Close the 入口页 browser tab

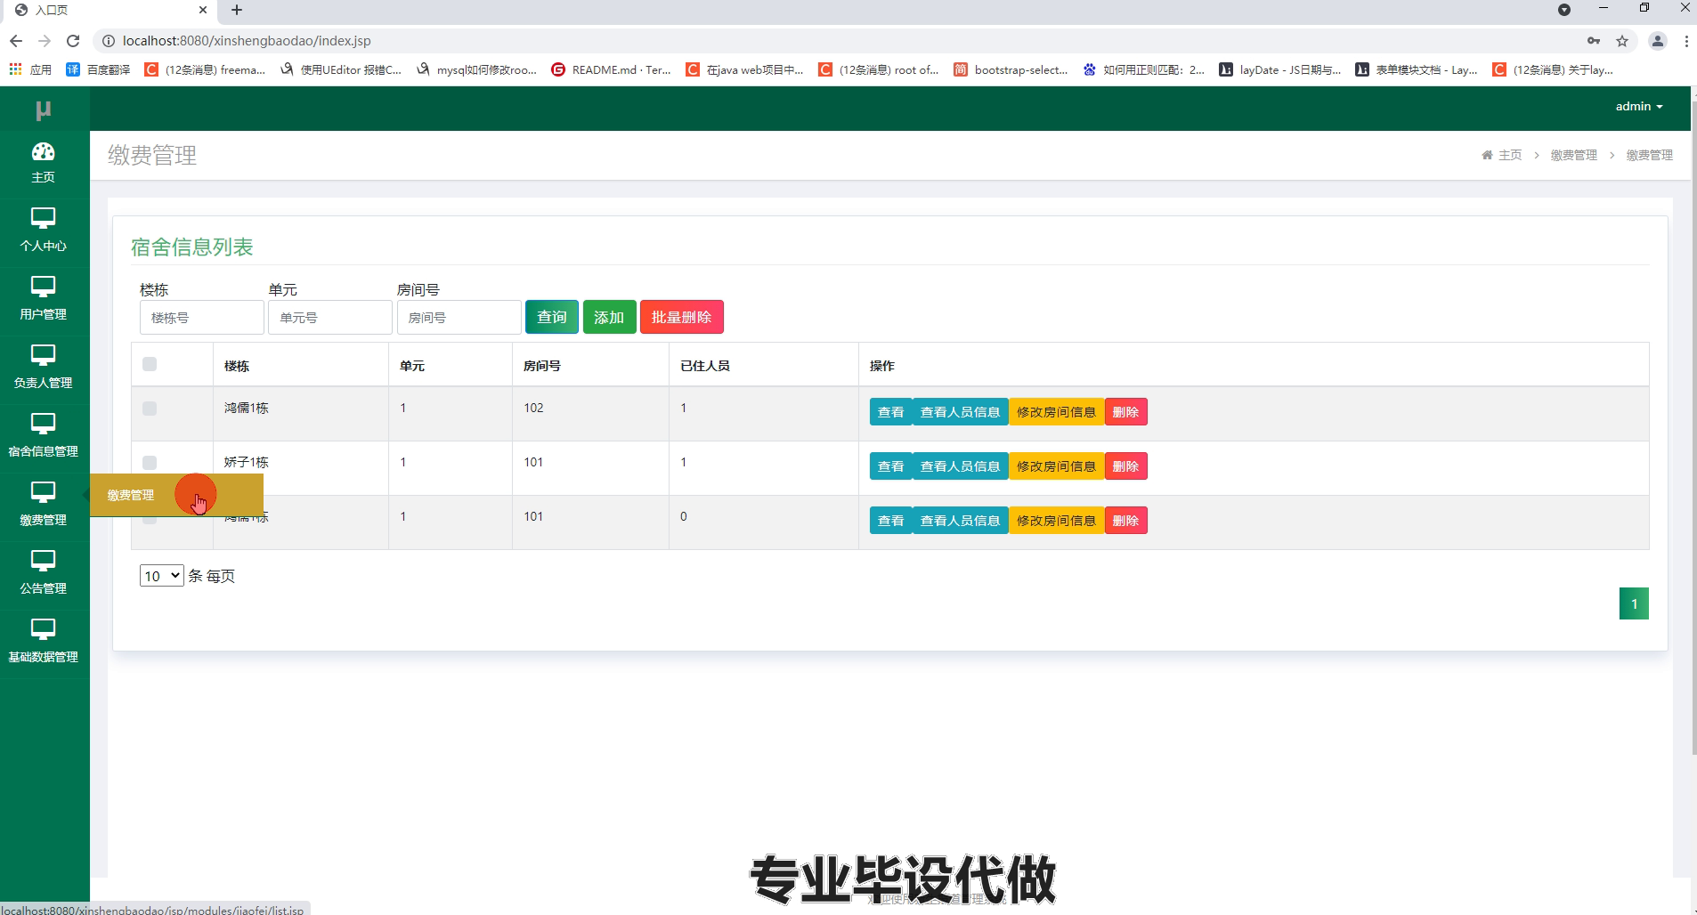click(x=203, y=10)
